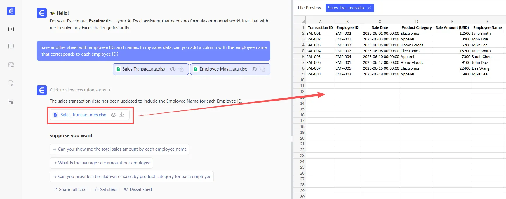Image resolution: width=506 pixels, height=199 pixels.
Task: Toggle the sidebar panel icon
Action: pos(11,29)
